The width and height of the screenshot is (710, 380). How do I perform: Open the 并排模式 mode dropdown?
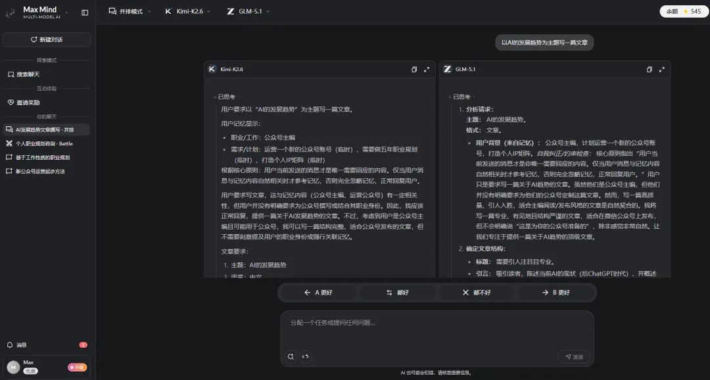pyautogui.click(x=130, y=11)
